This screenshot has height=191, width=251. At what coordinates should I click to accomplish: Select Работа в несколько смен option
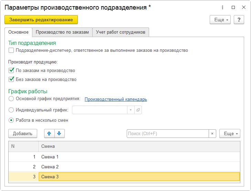click(x=11, y=120)
